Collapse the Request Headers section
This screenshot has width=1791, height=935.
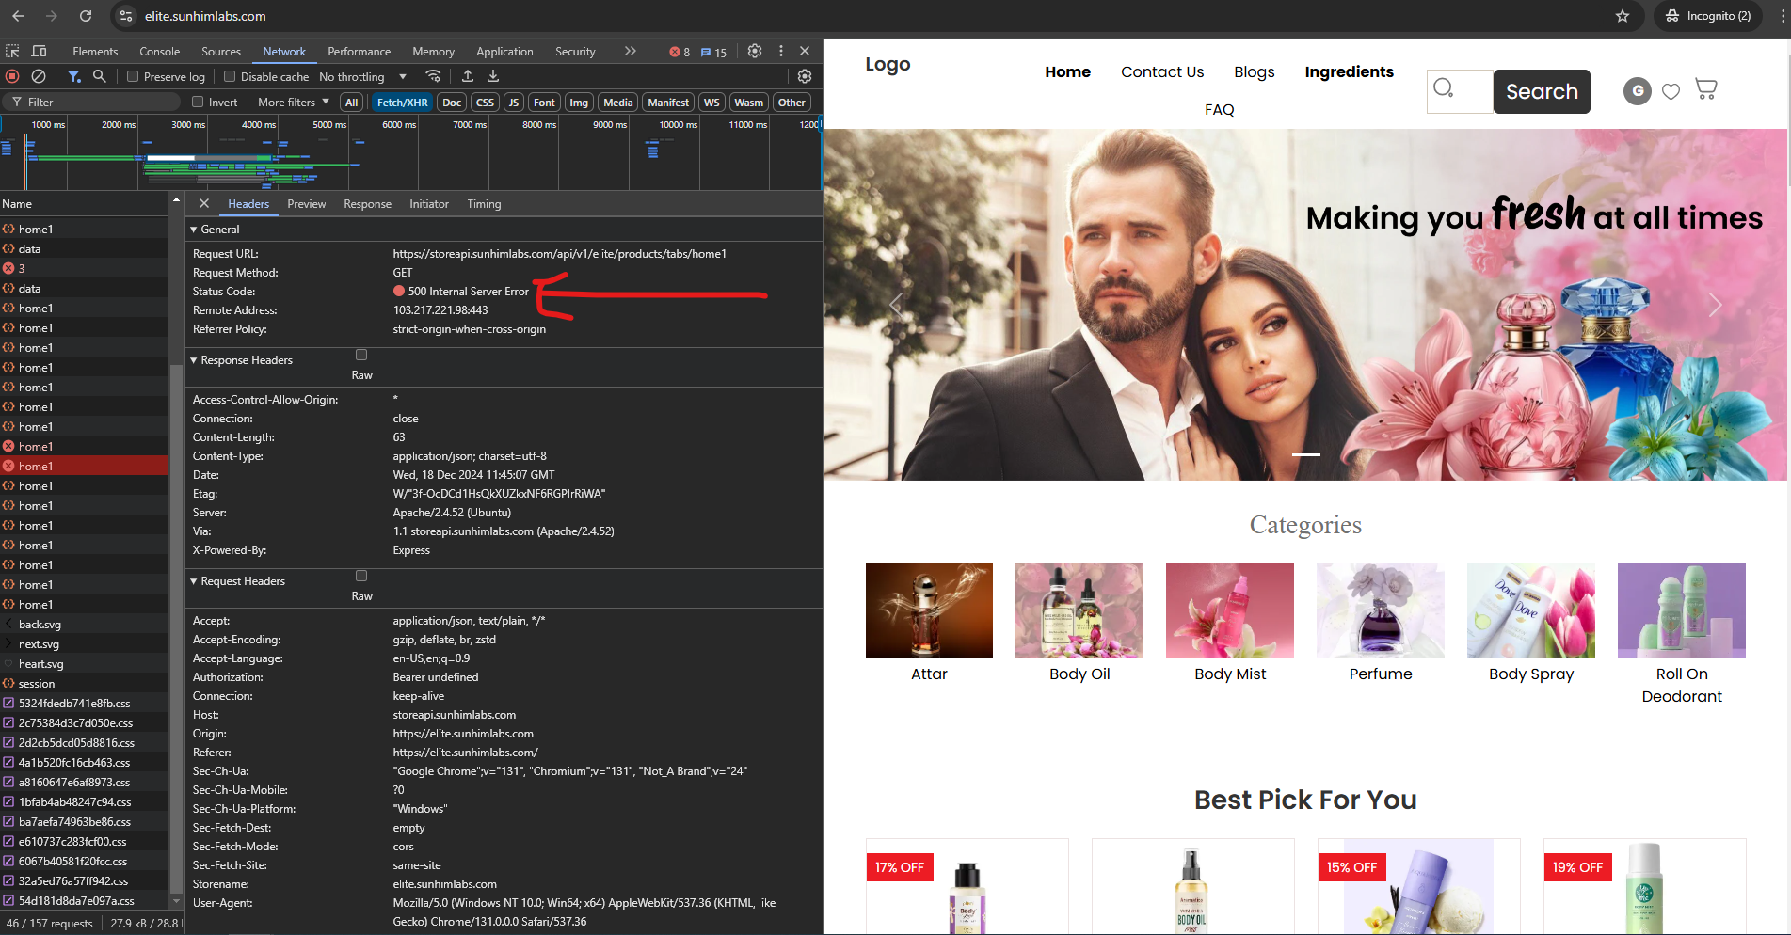pyautogui.click(x=194, y=581)
